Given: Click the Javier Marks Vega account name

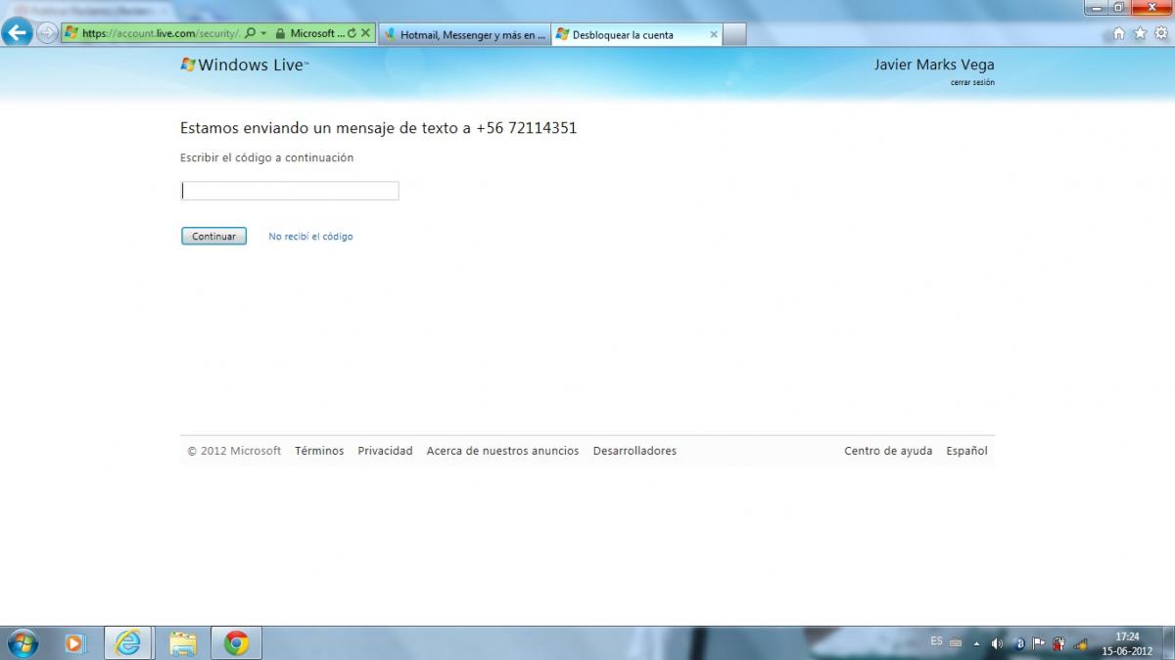Looking at the screenshot, I should click(x=934, y=65).
